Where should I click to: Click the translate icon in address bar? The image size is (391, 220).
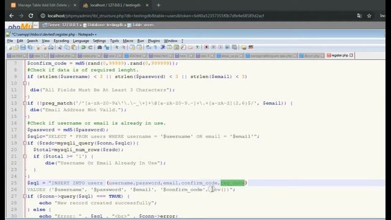pyautogui.click(x=359, y=16)
